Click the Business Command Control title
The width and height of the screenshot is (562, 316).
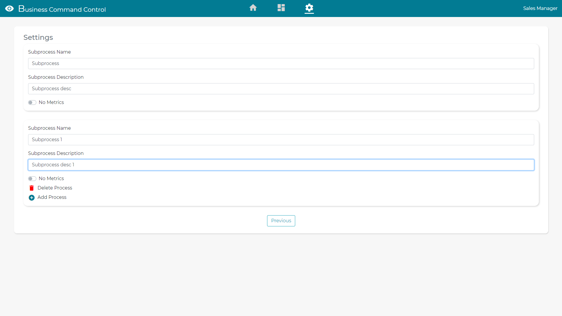[x=62, y=9]
